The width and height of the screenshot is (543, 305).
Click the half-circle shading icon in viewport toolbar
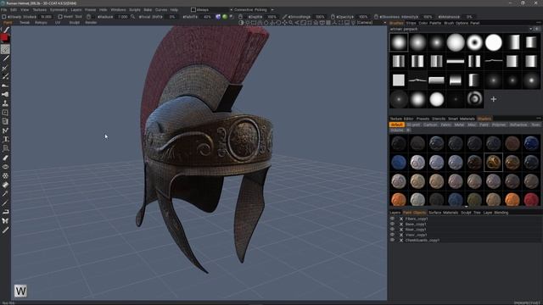pos(241,23)
